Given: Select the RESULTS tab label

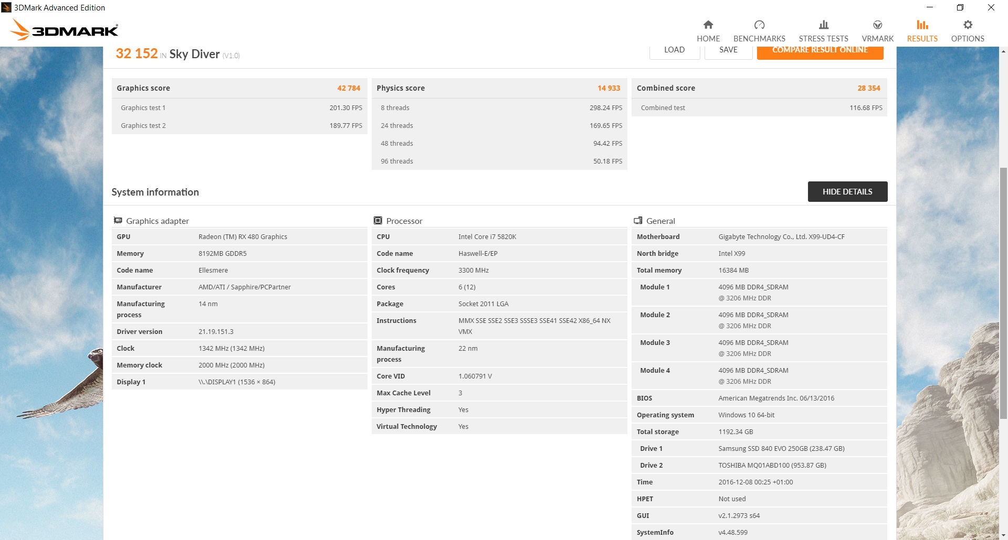Looking at the screenshot, I should coord(922,39).
